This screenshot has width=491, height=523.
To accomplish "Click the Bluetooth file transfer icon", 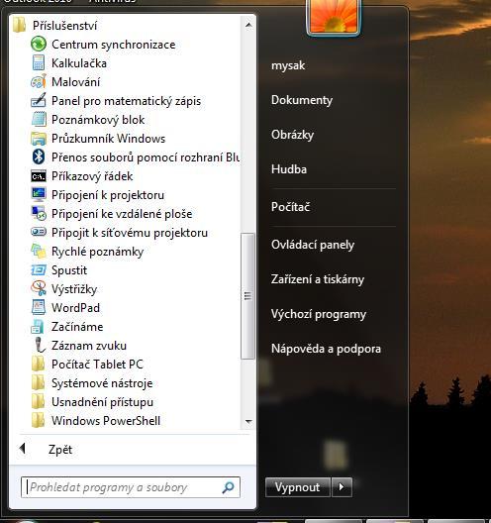I will tap(39, 157).
